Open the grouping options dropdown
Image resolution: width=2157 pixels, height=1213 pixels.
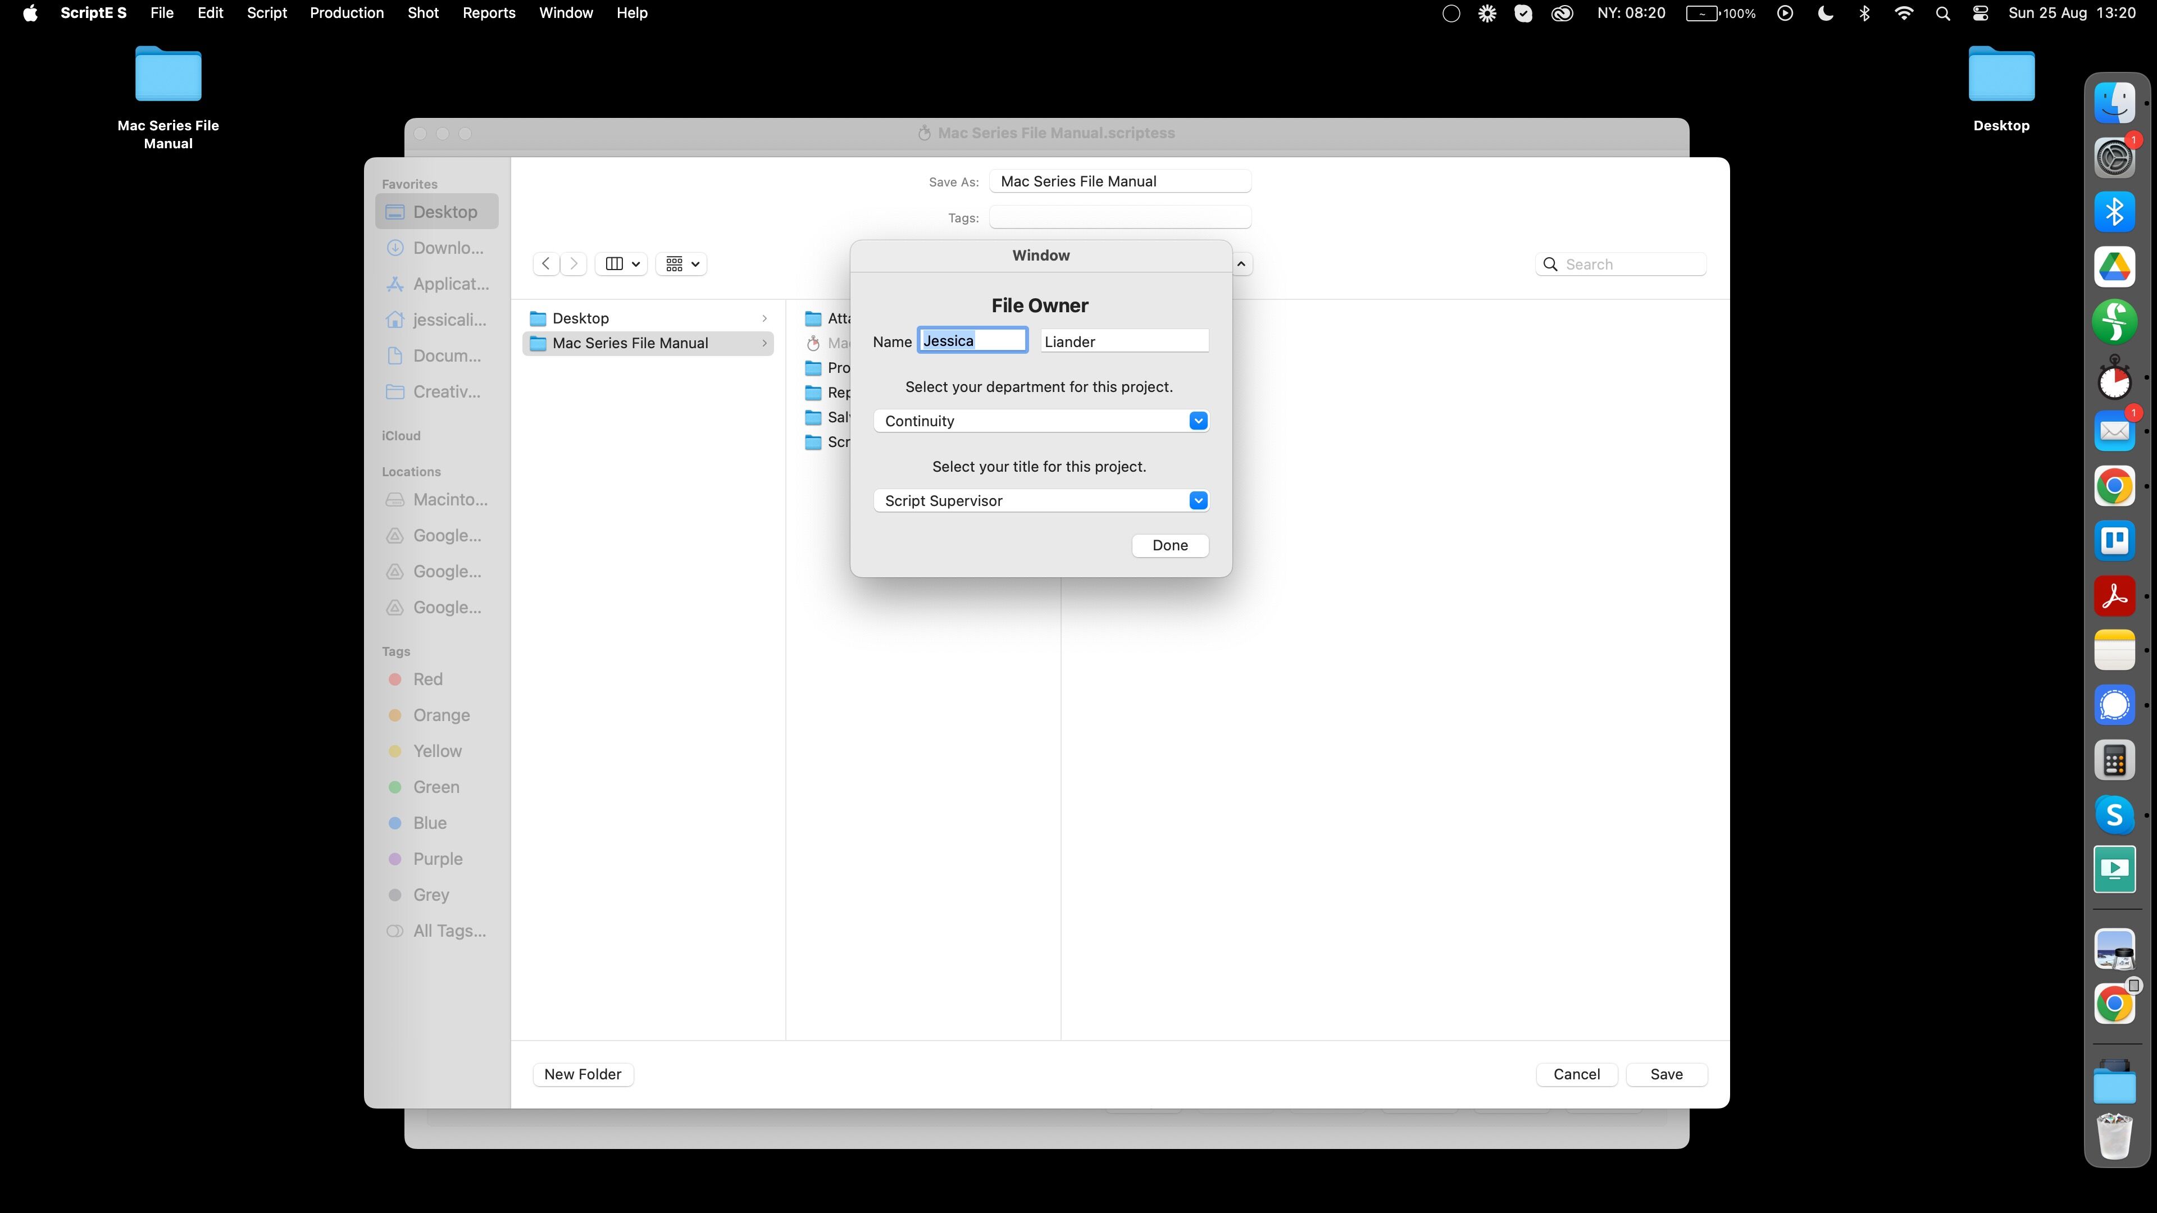click(x=681, y=264)
